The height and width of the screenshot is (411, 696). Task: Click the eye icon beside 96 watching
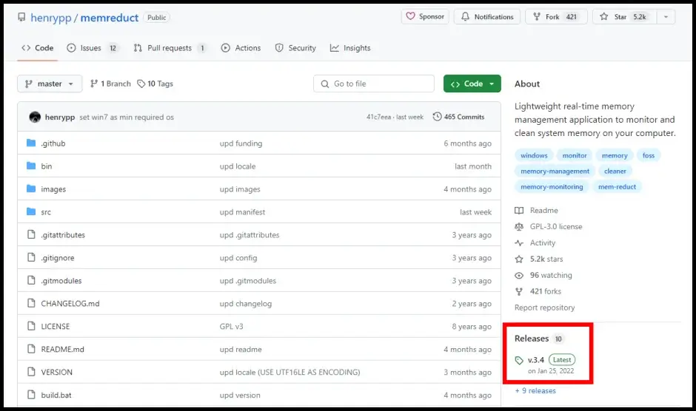pyautogui.click(x=519, y=276)
